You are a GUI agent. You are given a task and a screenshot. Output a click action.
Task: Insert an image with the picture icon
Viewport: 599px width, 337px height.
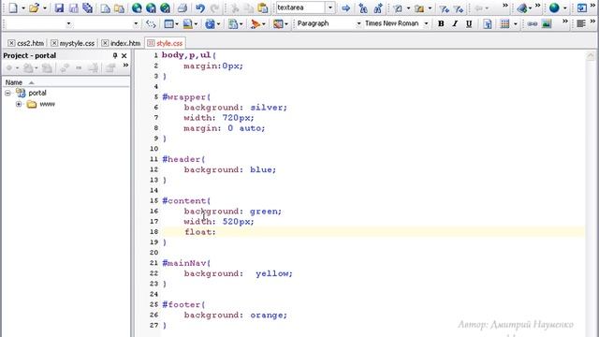pyautogui.click(x=547, y=23)
